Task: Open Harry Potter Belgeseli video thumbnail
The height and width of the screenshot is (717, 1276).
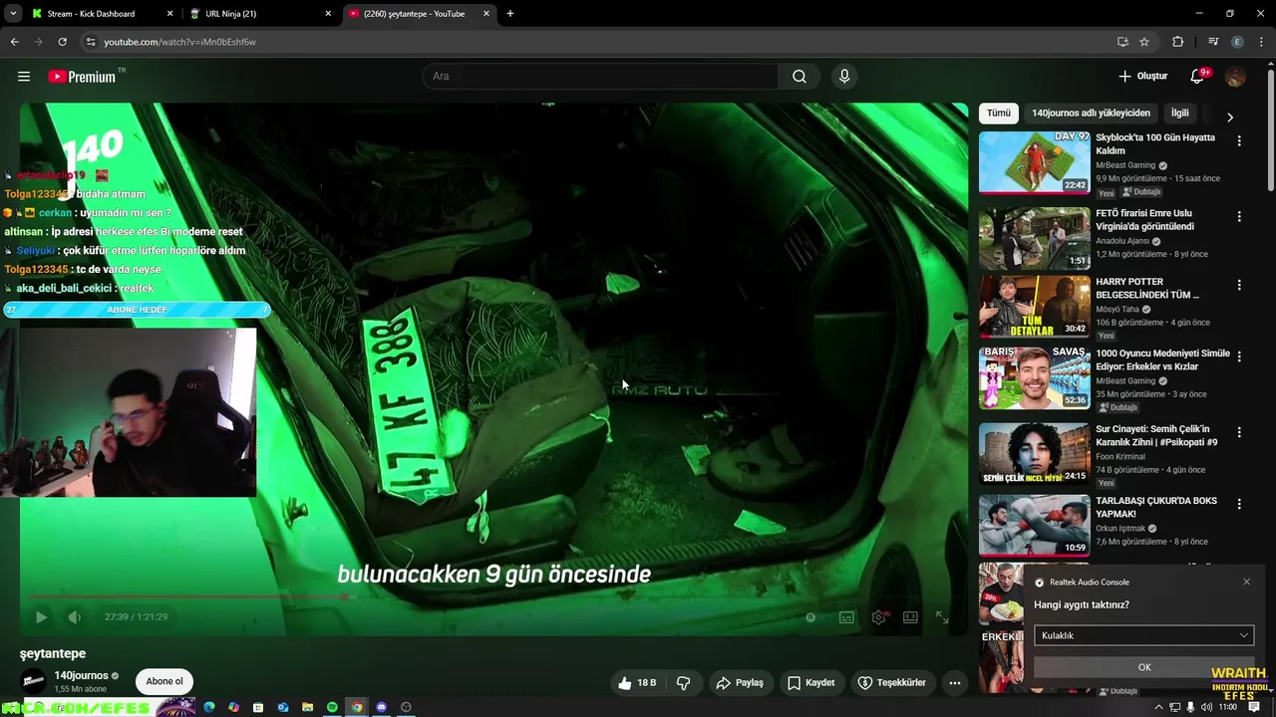Action: coord(1034,307)
